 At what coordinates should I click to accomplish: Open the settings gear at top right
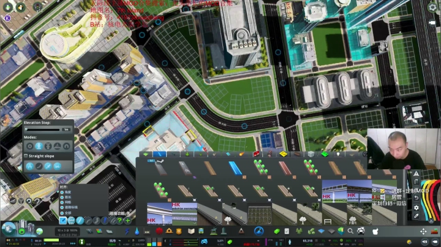[433, 7]
